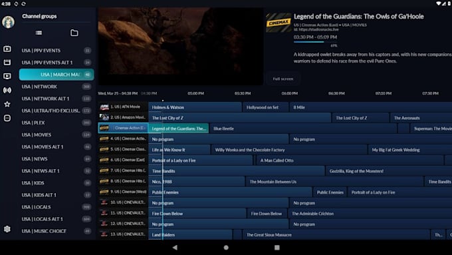
Task: Open The Mountain Between Us program
Action: [334, 182]
